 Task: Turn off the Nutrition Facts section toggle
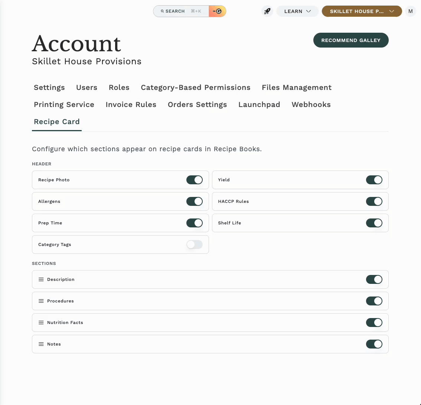(374, 323)
